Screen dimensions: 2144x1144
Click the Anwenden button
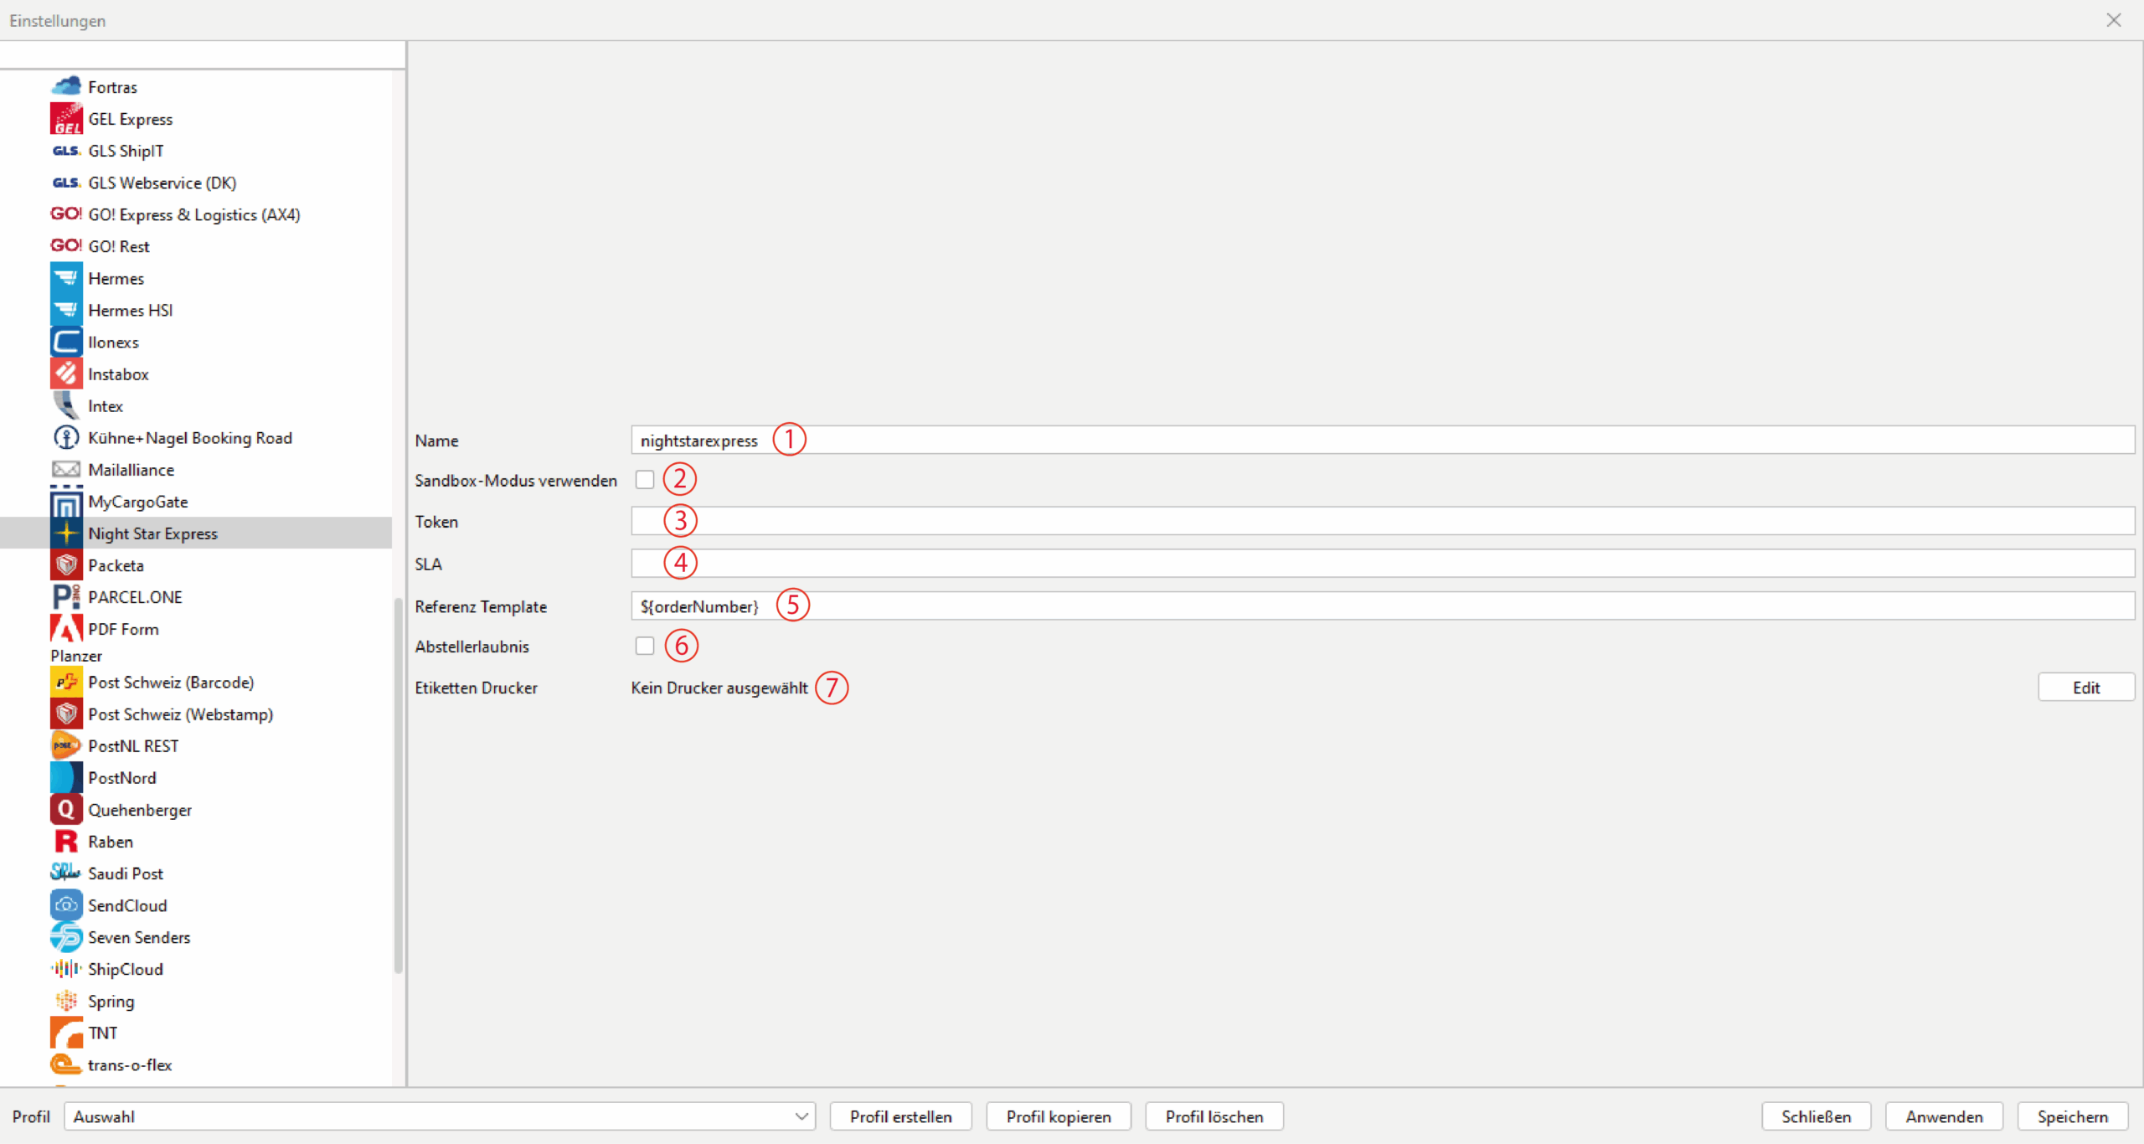(1945, 1116)
